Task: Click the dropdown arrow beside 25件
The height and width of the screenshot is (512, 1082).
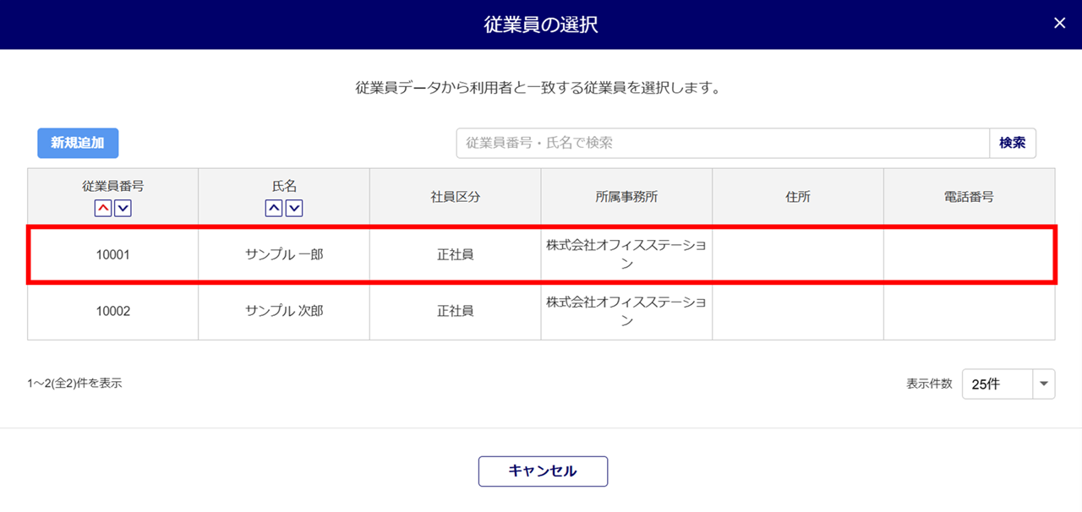Action: click(1045, 384)
